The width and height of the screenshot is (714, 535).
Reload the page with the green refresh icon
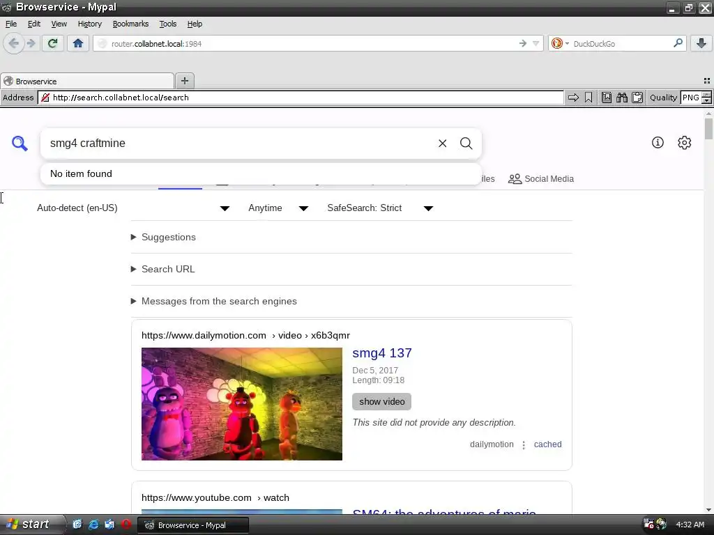click(x=52, y=44)
